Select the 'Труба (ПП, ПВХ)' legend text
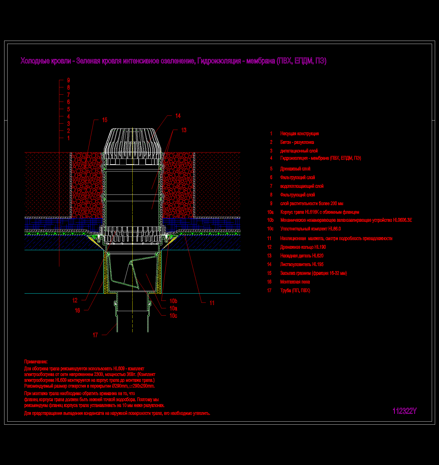Viewport: 439px width, 465px height. point(295,291)
